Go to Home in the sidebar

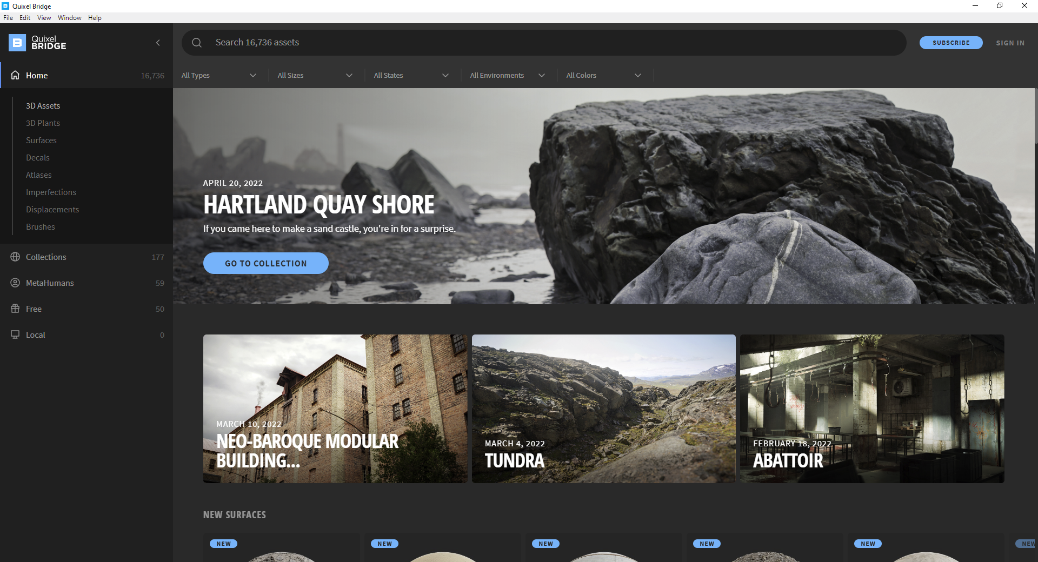(x=86, y=75)
